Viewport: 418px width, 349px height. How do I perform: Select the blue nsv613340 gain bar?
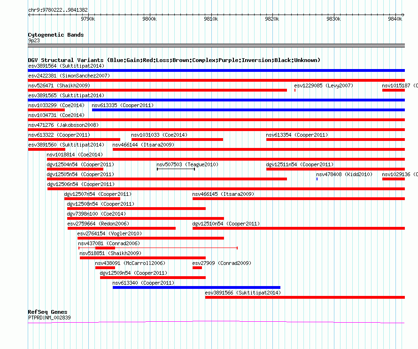click(196, 287)
